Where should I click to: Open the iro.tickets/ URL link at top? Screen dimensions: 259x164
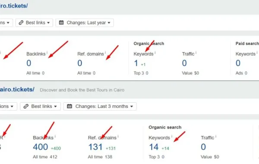click(x=14, y=6)
